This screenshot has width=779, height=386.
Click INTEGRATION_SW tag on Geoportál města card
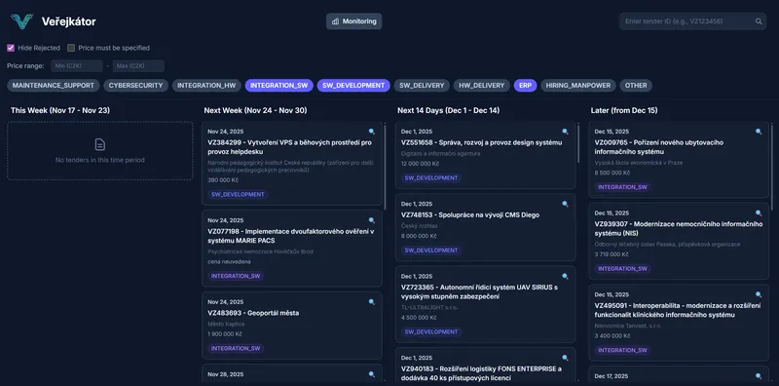click(236, 349)
